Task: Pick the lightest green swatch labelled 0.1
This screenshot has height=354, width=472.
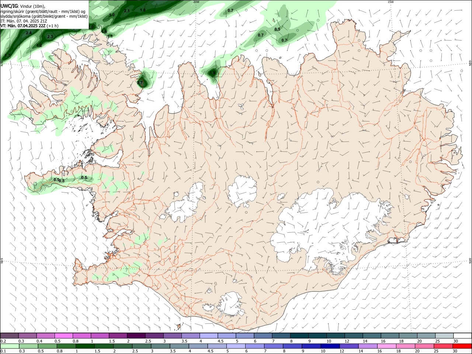Action: tap(10, 346)
